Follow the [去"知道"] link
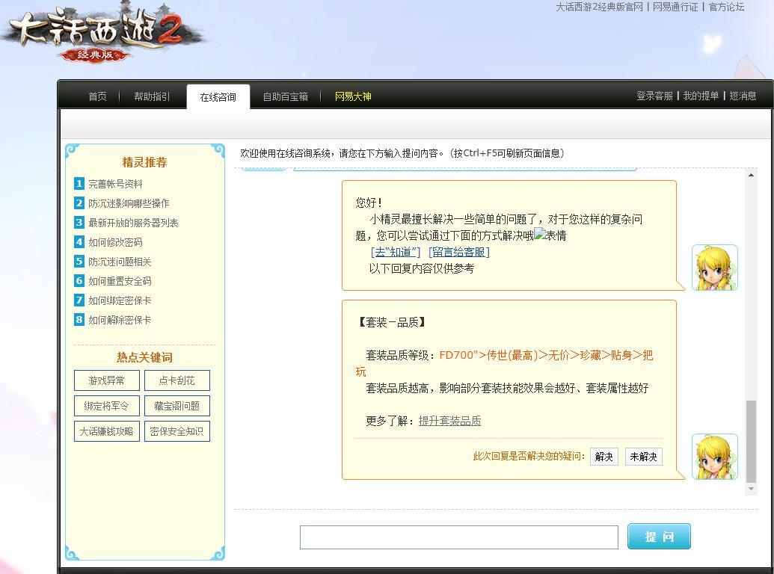774x574 pixels. (396, 252)
